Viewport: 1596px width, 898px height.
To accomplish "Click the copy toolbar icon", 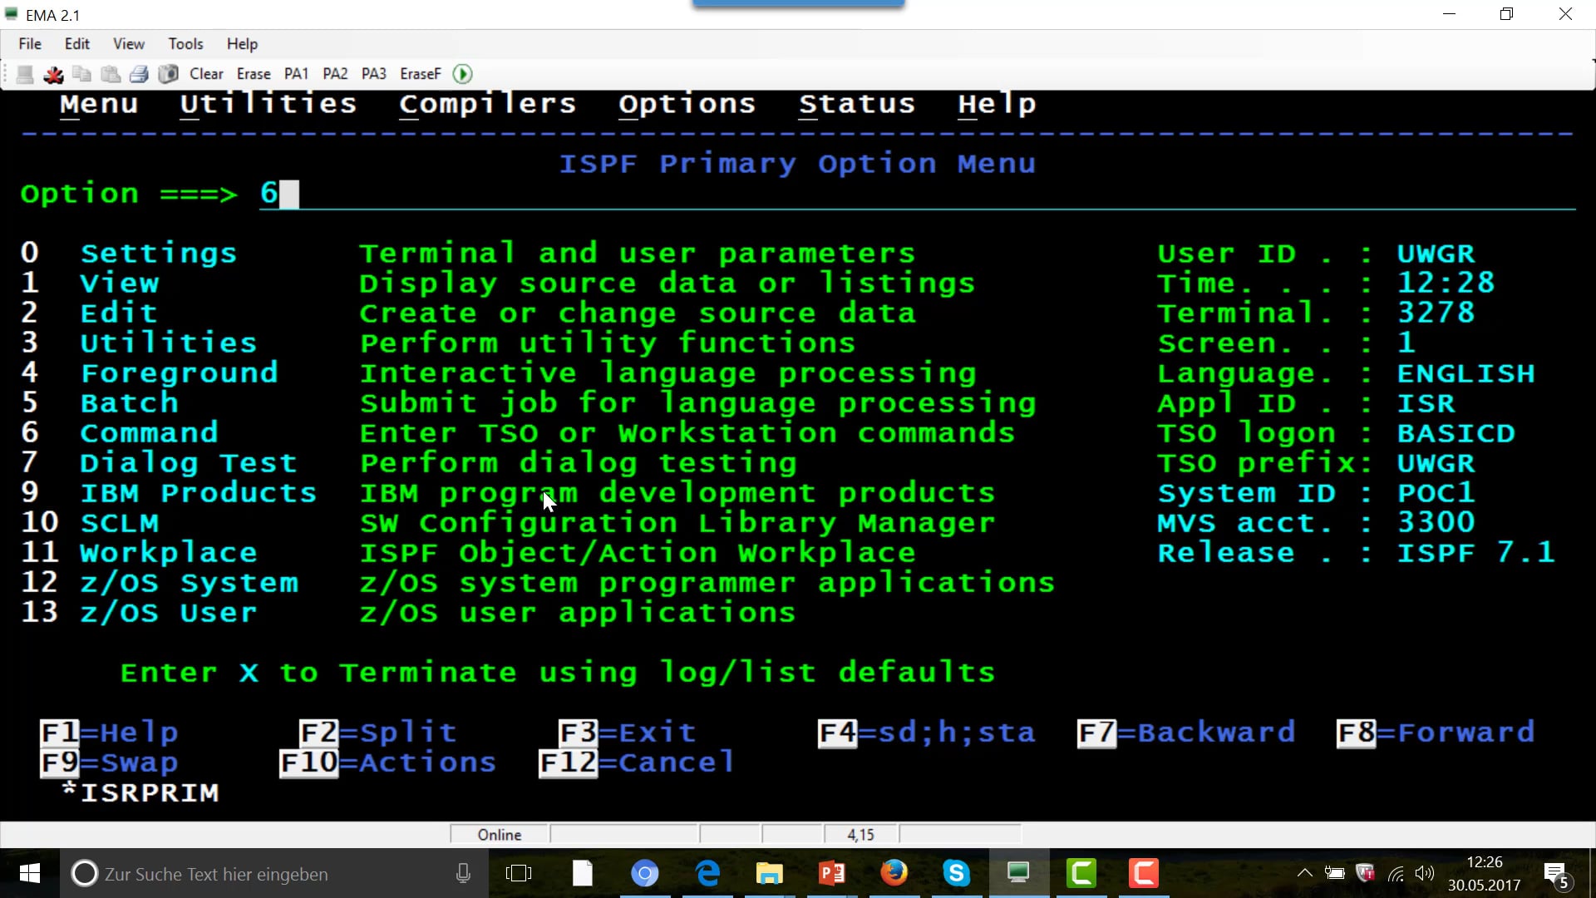I will pyautogui.click(x=81, y=74).
